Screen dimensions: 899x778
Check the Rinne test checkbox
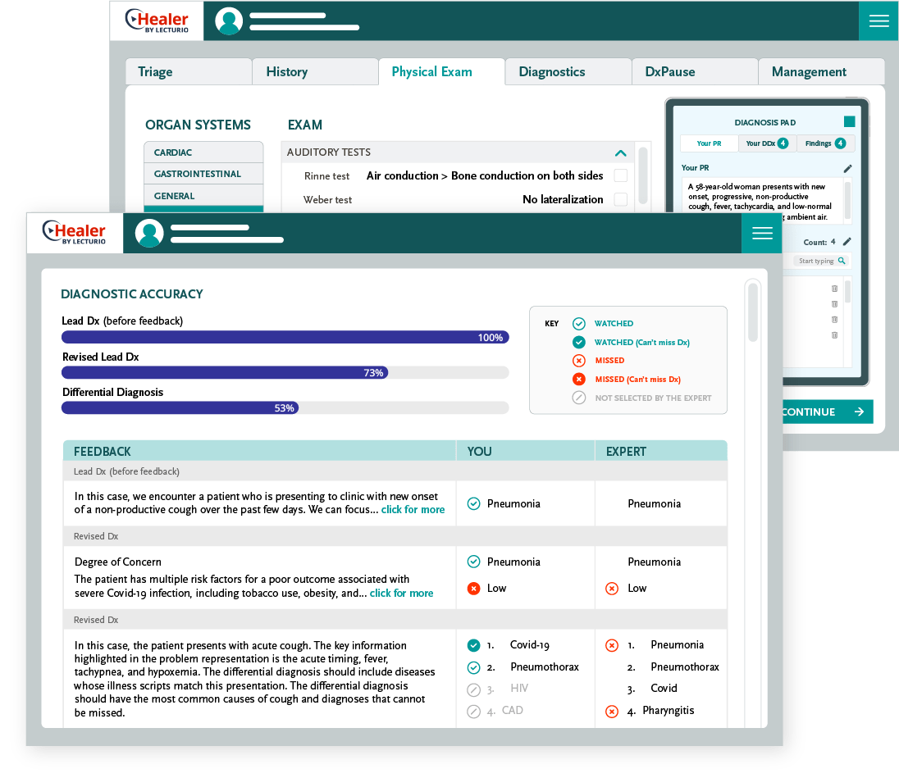point(621,175)
